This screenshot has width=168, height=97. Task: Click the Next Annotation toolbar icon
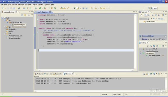[91, 8]
